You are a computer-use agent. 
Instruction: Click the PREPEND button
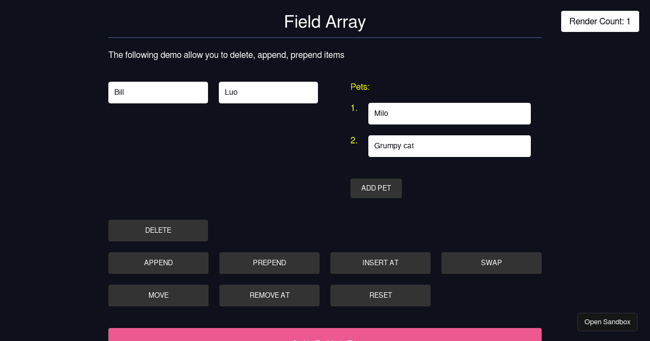pyautogui.click(x=269, y=263)
